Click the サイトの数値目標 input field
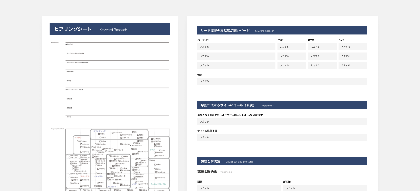The height and width of the screenshot is (191, 420). pyautogui.click(x=282, y=137)
